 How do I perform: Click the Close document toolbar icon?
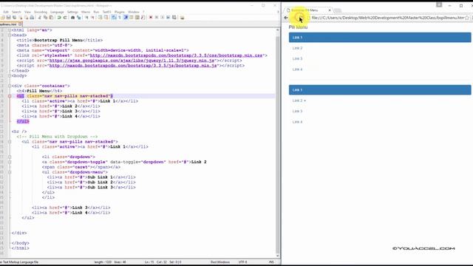point(21,18)
